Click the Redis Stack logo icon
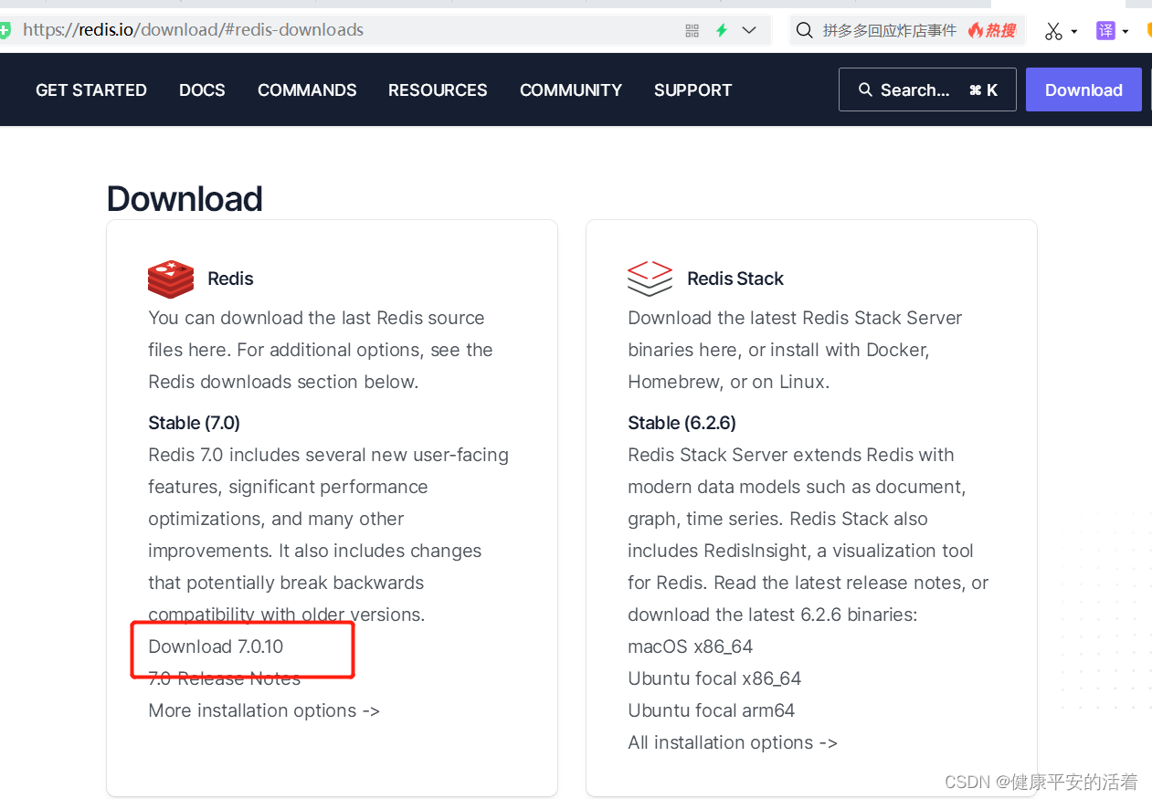 point(650,279)
